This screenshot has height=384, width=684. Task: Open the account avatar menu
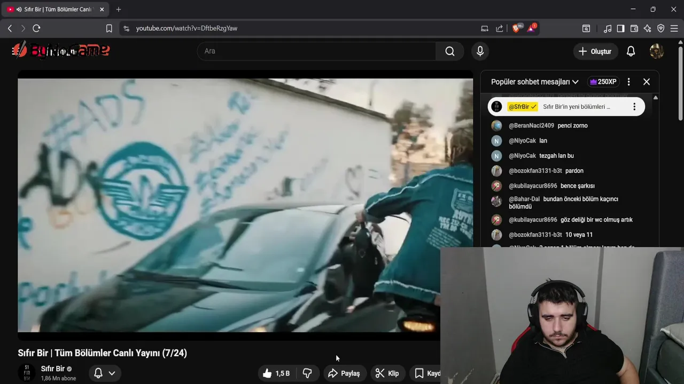(657, 51)
